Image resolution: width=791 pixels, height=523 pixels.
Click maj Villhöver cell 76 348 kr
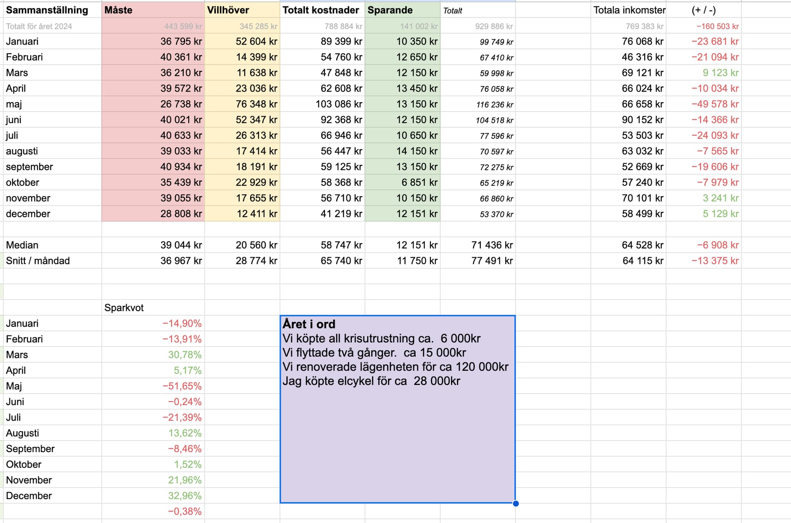point(256,104)
